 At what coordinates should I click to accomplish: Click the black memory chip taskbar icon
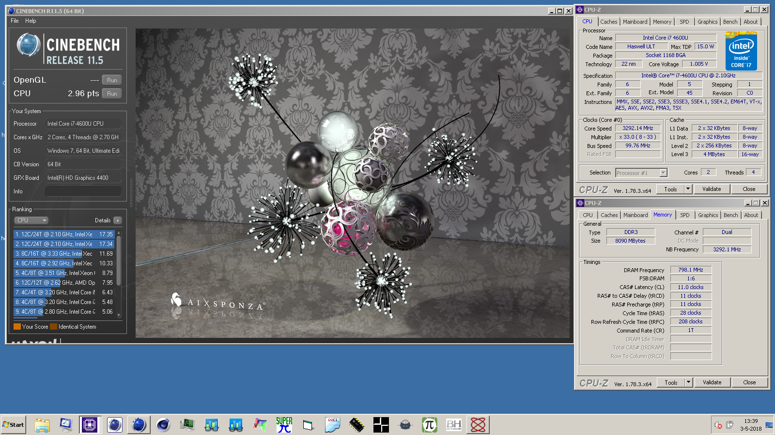pos(357,425)
